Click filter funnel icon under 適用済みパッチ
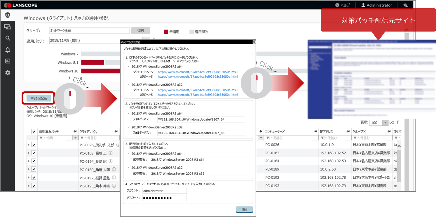Screen dimensions: 436x217 [x=41, y=138]
